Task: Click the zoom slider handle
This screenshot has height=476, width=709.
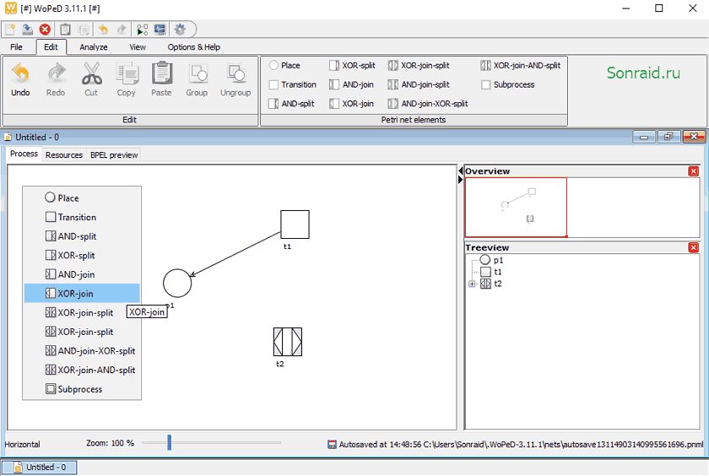Action: pos(169,442)
